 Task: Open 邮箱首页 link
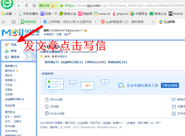[x=49, y=34]
